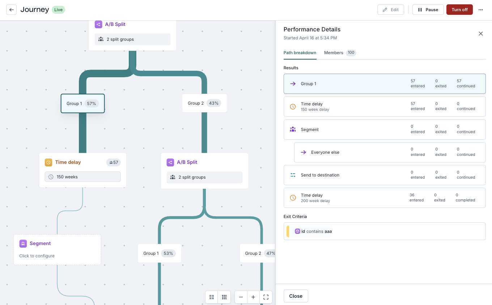Click the 100 count badge beside Members
The height and width of the screenshot is (305, 492).
pos(351,53)
